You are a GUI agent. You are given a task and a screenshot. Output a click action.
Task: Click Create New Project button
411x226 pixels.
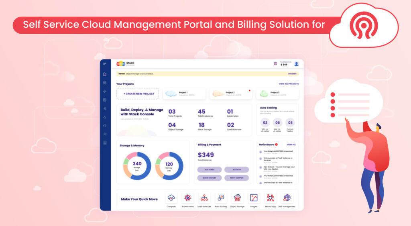tap(138, 94)
